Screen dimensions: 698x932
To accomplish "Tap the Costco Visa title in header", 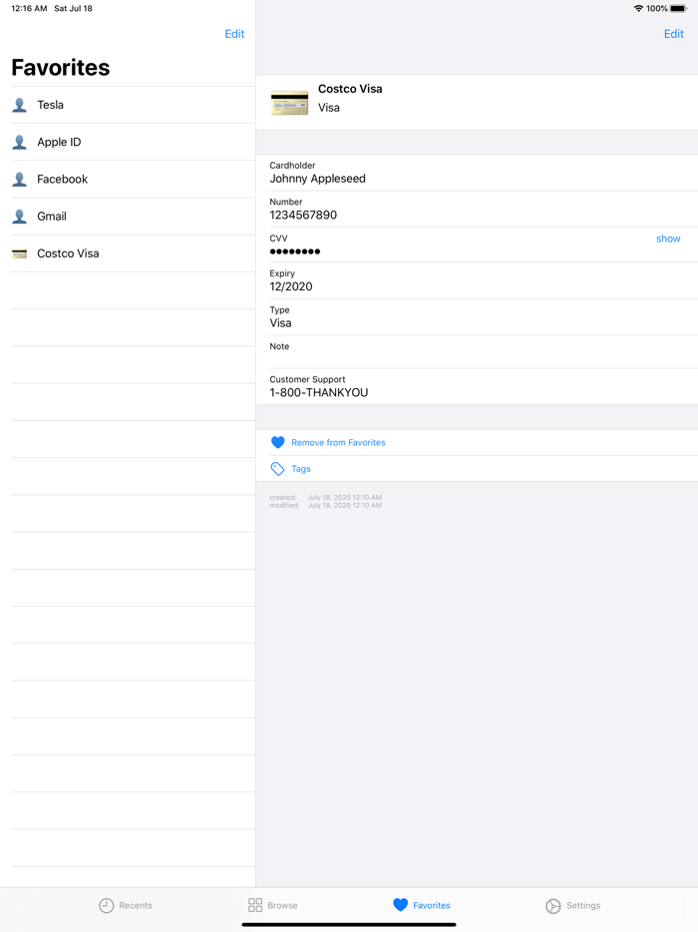I will 350,89.
